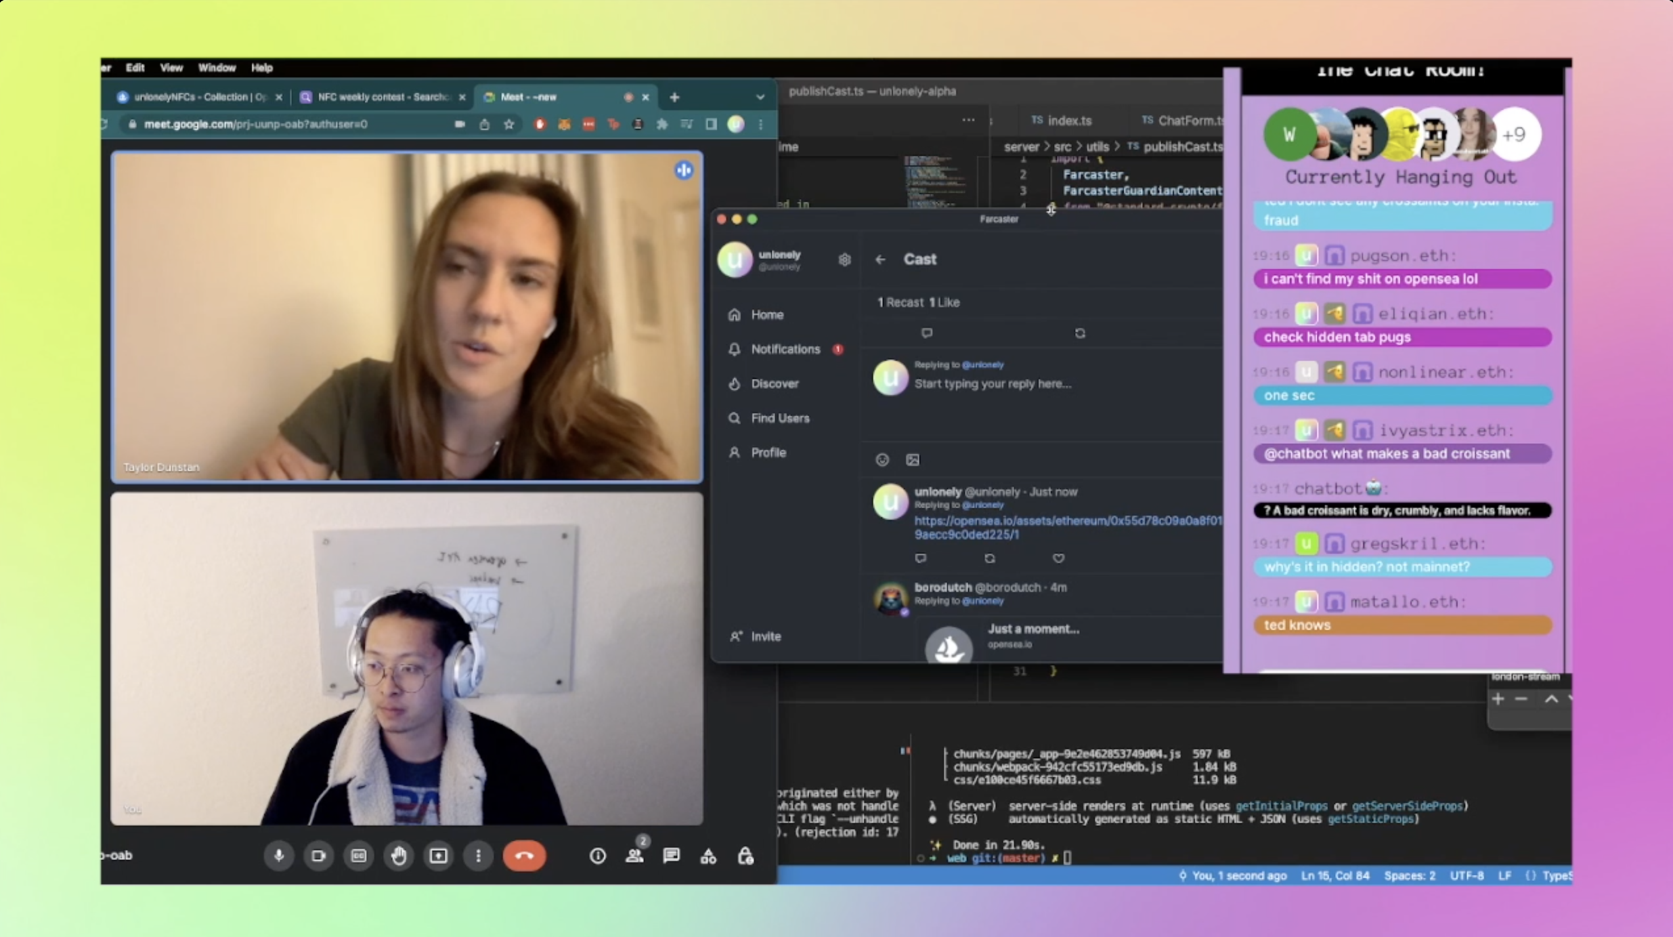Open Notifications in the Farcaster sidebar

click(x=785, y=349)
